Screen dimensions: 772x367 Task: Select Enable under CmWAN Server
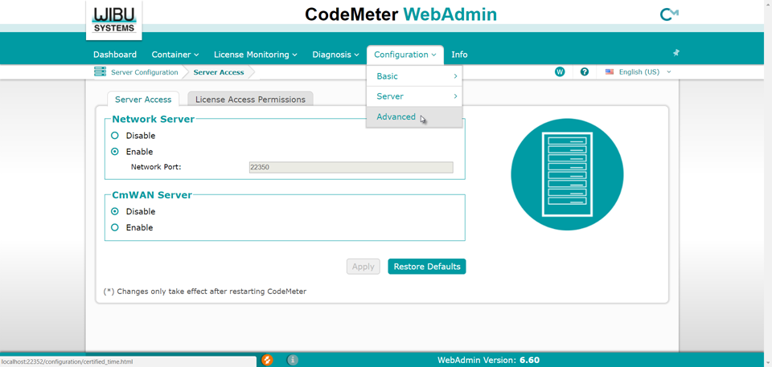(115, 227)
